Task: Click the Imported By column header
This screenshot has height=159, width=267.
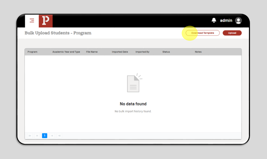Action: click(x=142, y=52)
